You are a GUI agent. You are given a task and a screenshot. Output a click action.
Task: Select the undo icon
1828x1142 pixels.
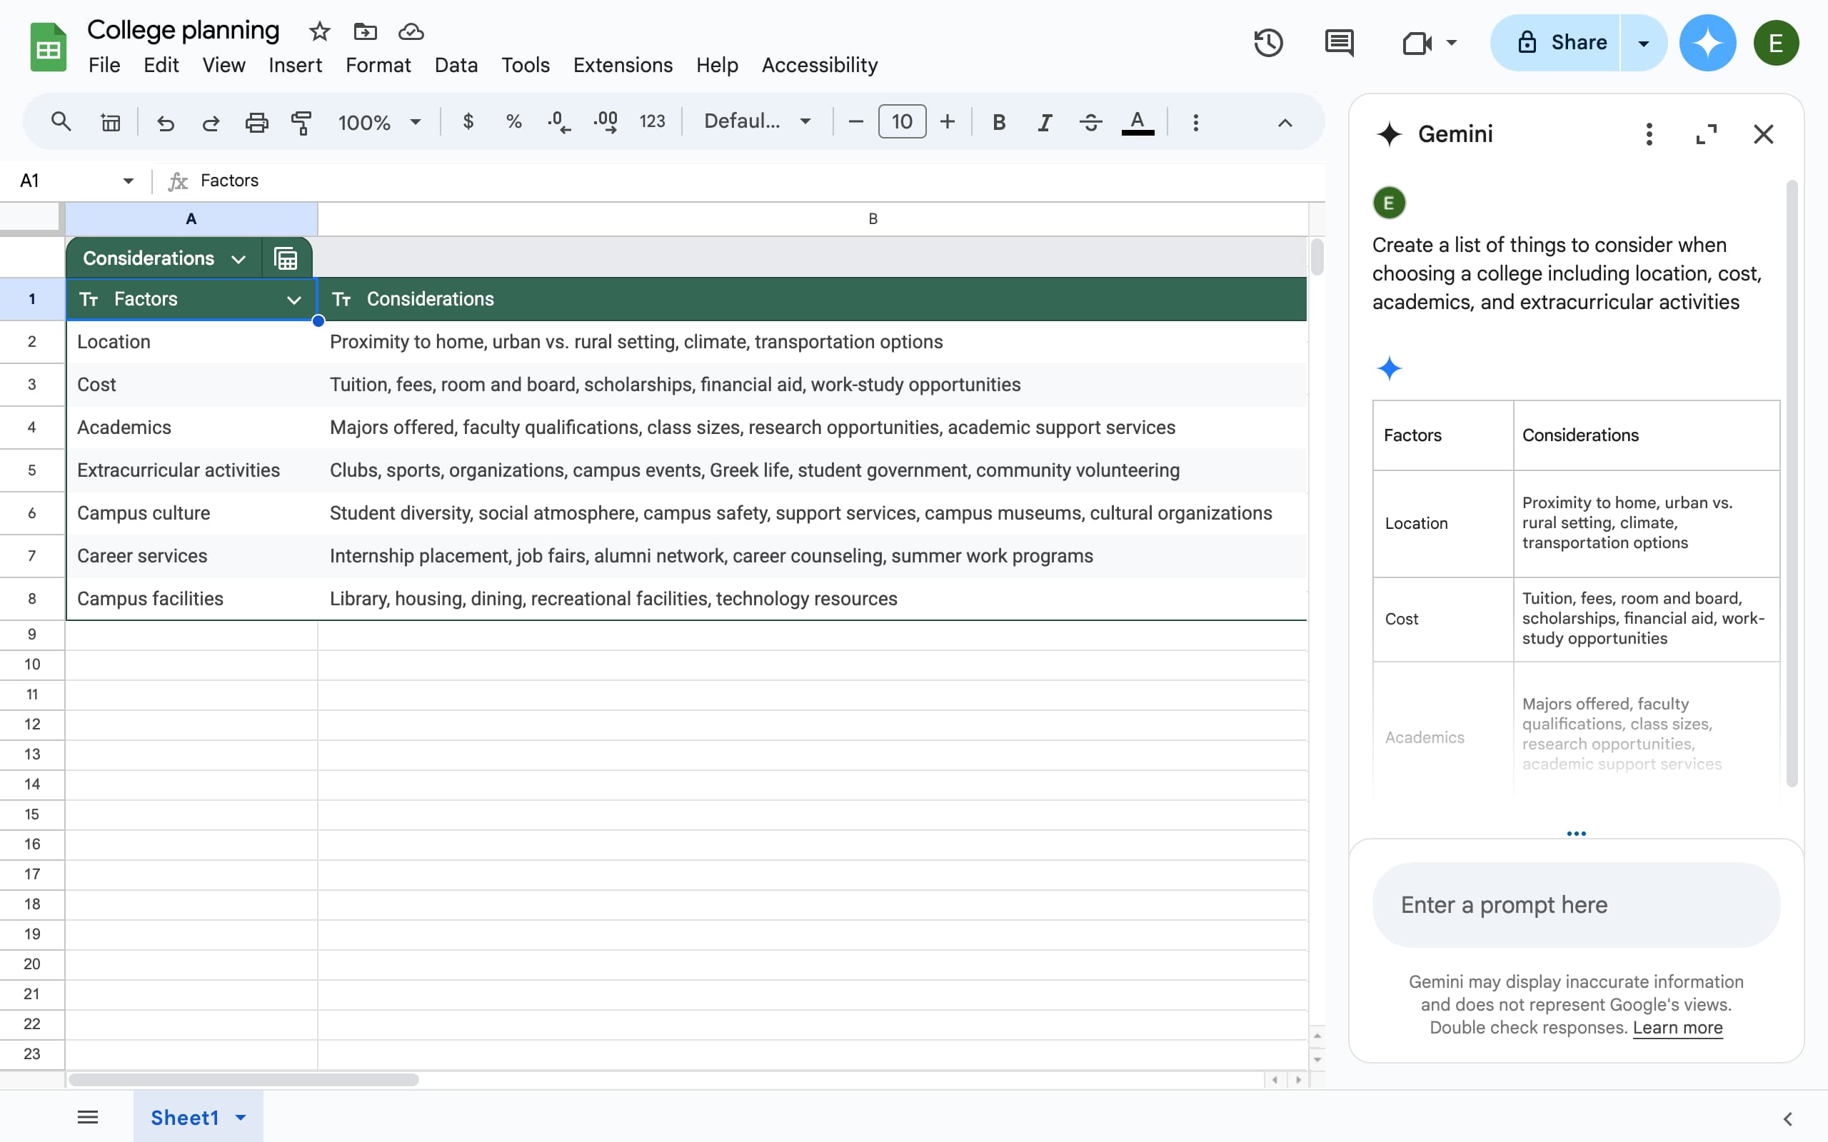(166, 121)
